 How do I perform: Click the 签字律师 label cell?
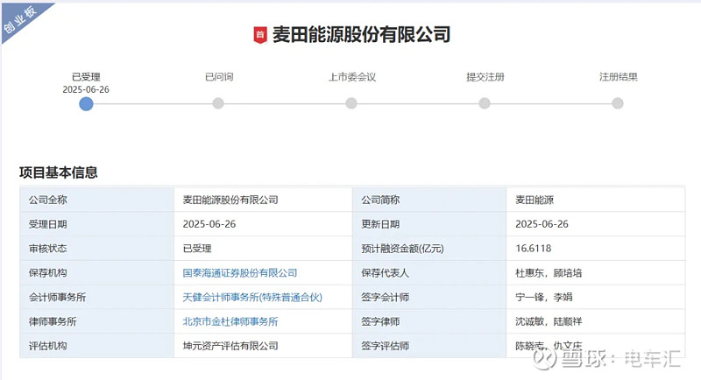coord(429,321)
